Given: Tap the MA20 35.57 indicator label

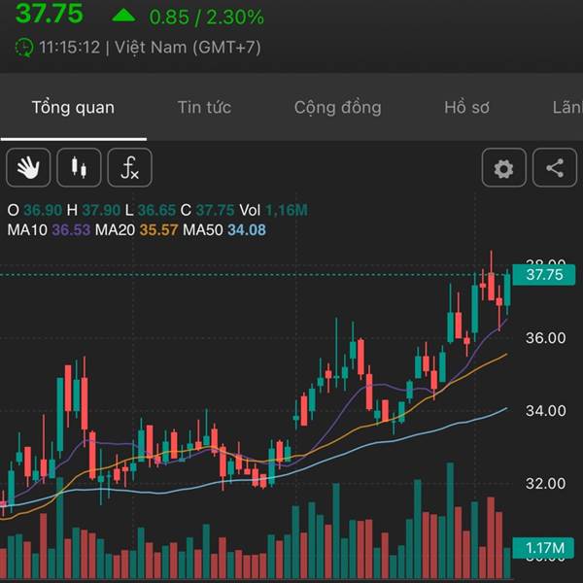Looking at the screenshot, I should tap(136, 229).
